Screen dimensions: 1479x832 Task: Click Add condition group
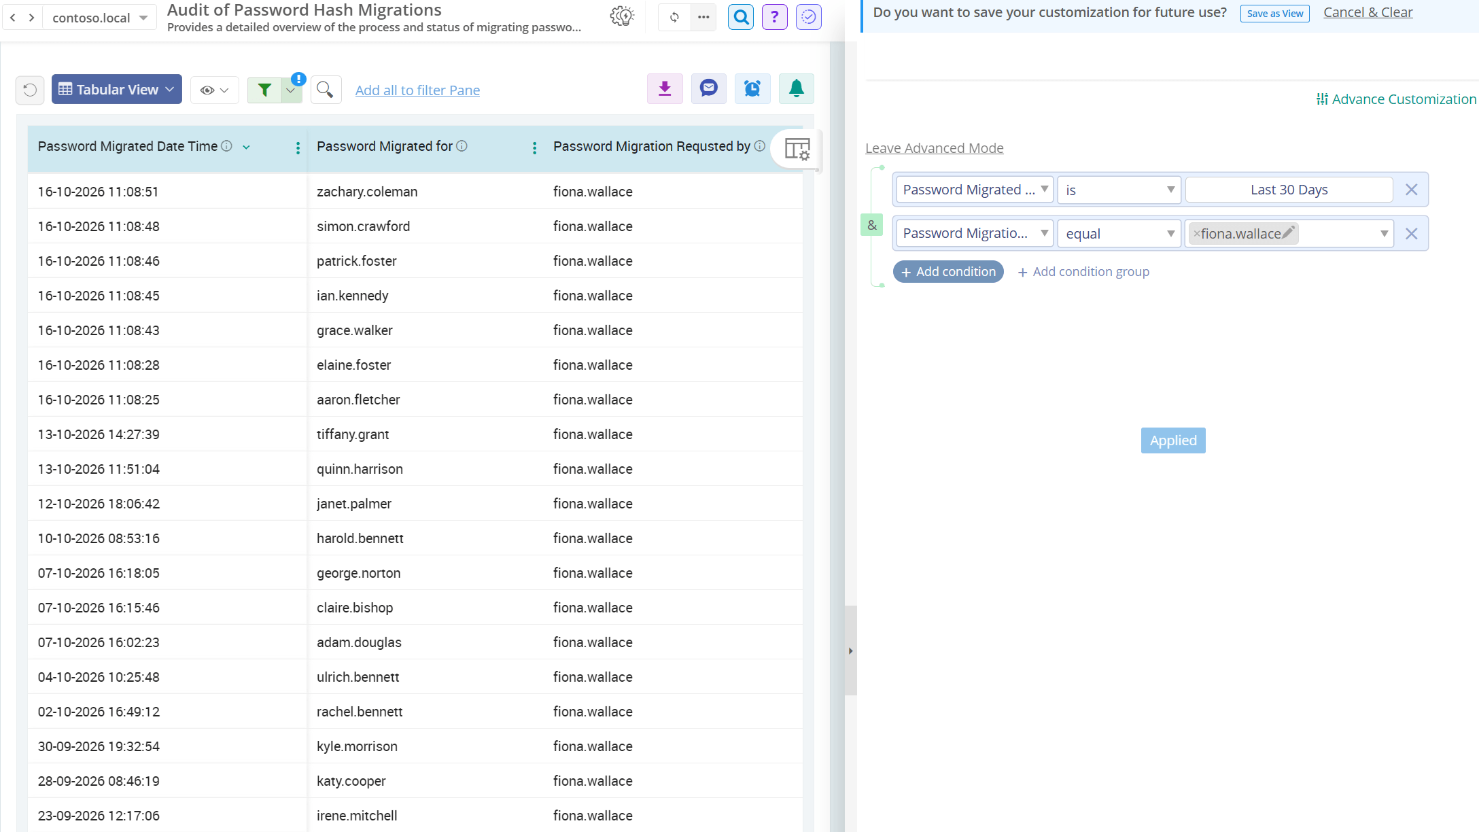[x=1083, y=272]
